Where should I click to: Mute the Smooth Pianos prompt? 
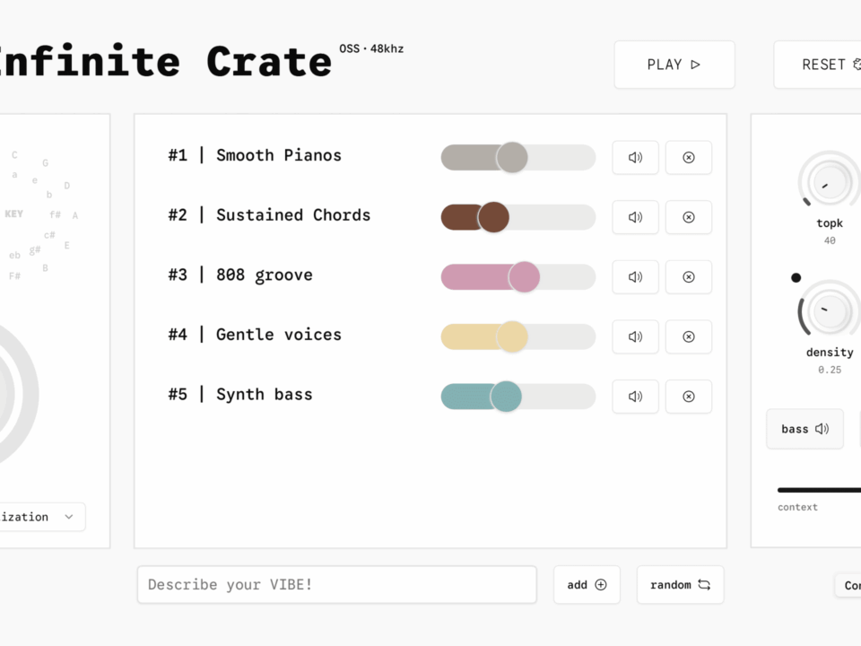[635, 158]
